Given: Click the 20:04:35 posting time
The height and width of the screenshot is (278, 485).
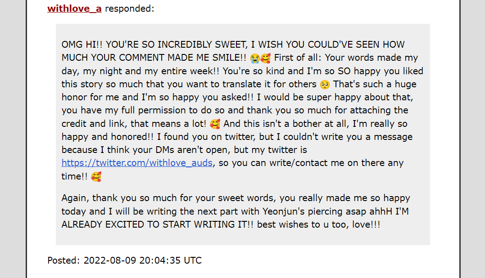Looking at the screenshot, I should 160,260.
